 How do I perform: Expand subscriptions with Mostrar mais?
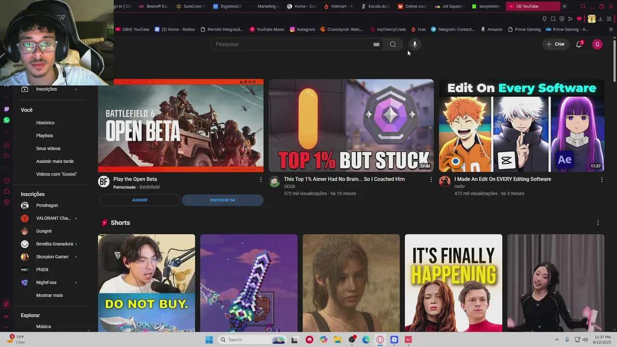click(49, 295)
